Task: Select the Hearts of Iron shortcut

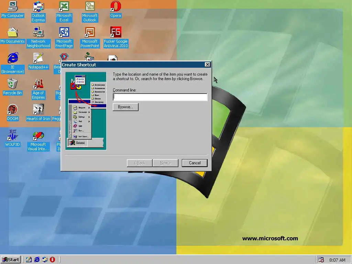Action: pos(38,113)
